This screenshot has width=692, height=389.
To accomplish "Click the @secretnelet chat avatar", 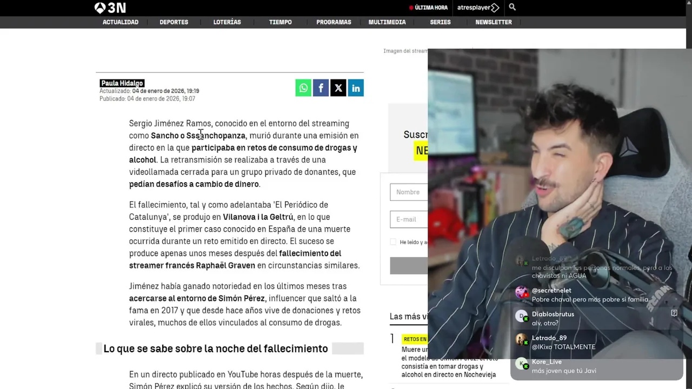I will [522, 292].
